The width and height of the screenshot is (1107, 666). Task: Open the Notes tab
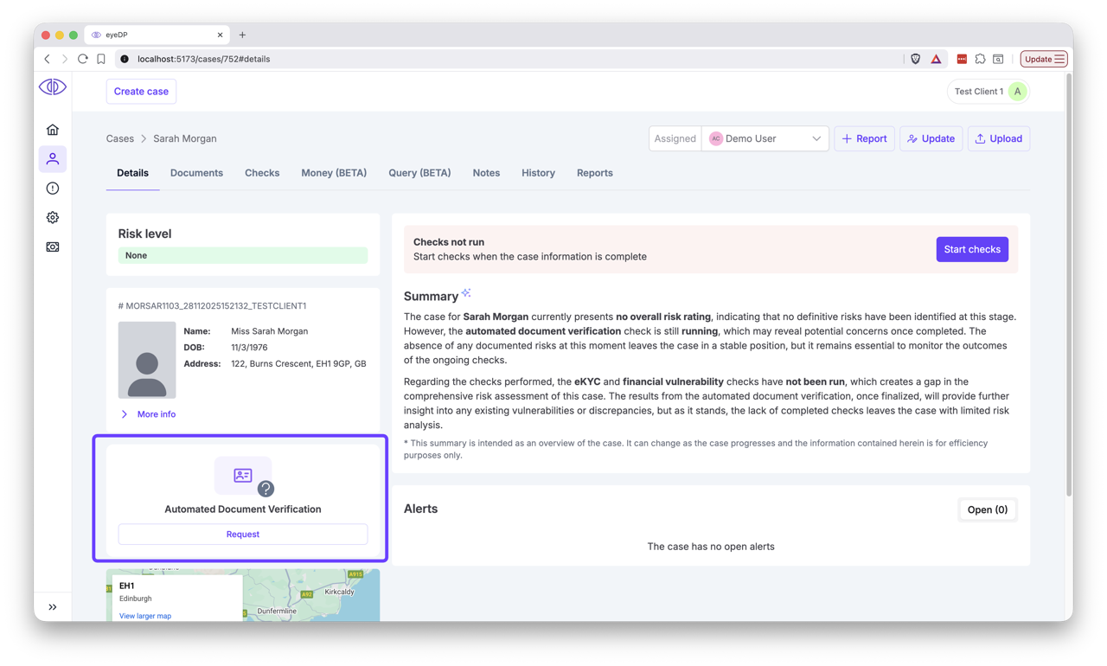(x=486, y=173)
